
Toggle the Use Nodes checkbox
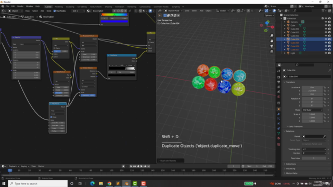point(55,11)
